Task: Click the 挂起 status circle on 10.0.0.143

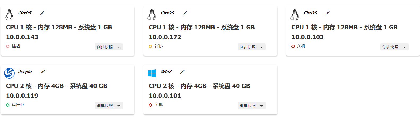Action: click(8, 46)
